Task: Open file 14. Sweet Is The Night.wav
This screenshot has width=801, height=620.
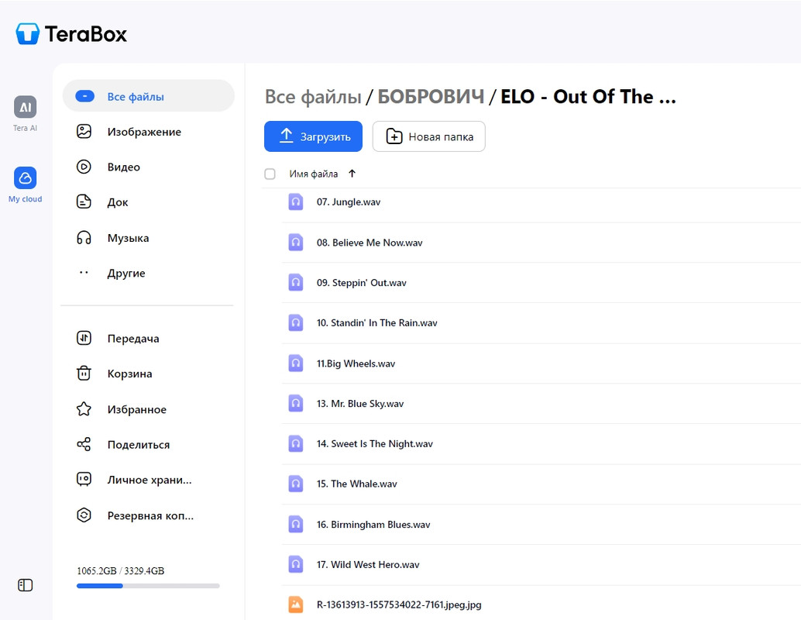Action: 374,443
